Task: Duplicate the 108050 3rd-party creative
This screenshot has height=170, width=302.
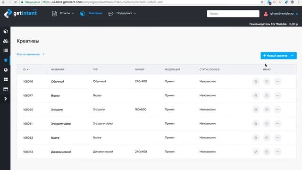Action: click(267, 110)
